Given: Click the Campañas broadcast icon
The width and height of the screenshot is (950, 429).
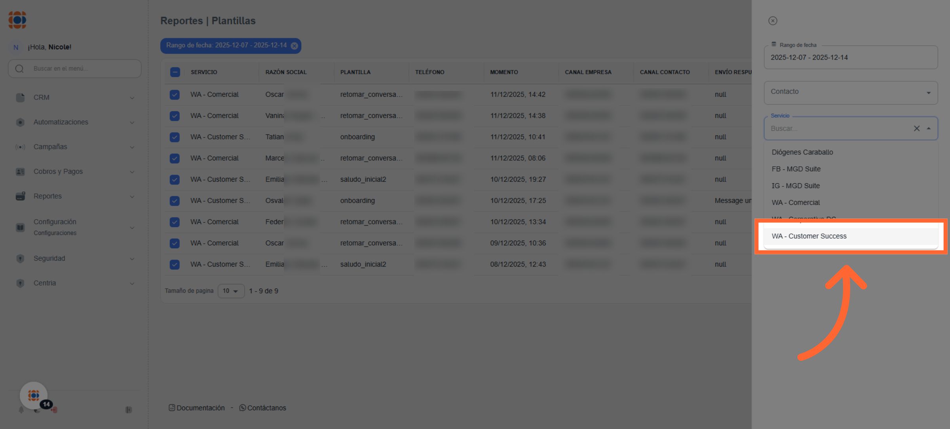Looking at the screenshot, I should [x=20, y=147].
